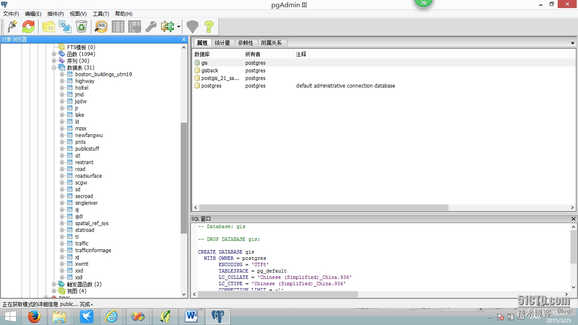578x325 pixels.
Task: Open the tab list dropdown arrow
Action: pos(572,43)
